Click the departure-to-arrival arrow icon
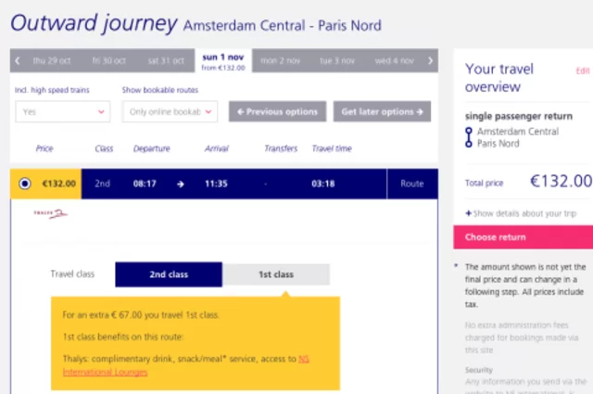The image size is (593, 394). click(x=180, y=184)
